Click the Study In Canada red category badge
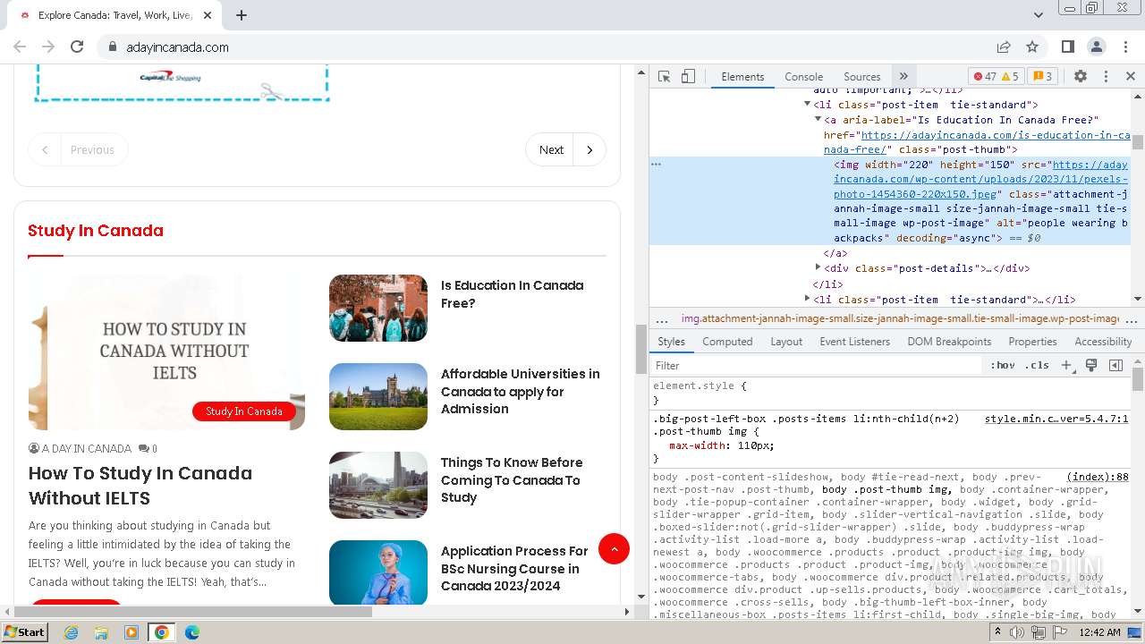The image size is (1145, 644). (x=244, y=411)
